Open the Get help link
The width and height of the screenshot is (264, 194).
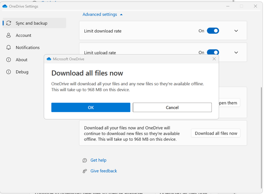(98, 160)
